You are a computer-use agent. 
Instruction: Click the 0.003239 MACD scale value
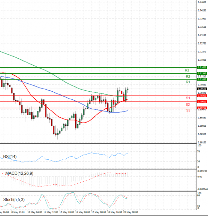click(202, 171)
